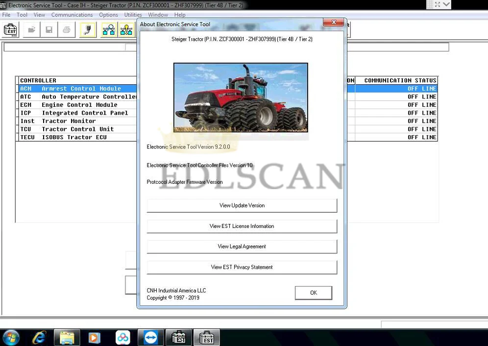Viewport: 488px width, 346px height.
Task: Click the Copyright 1997 - 2019 text
Action: pyautogui.click(x=173, y=298)
